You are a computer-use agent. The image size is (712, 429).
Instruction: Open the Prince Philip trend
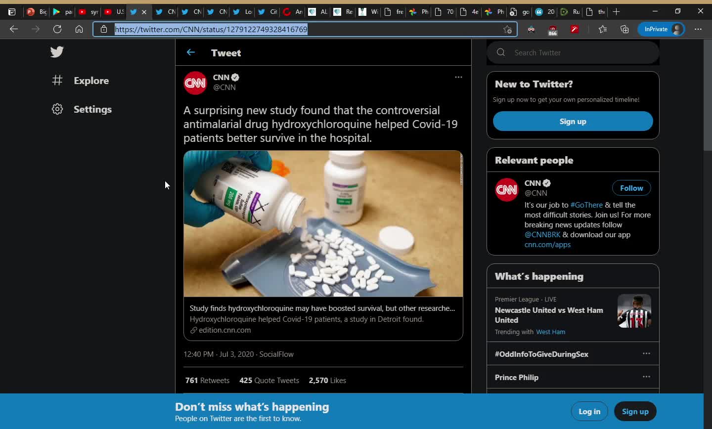[x=517, y=377]
